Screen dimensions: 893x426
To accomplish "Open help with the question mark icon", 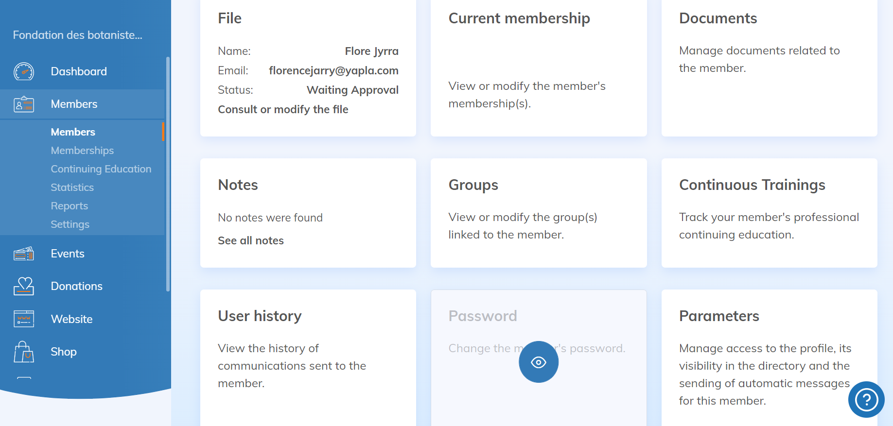I will point(866,400).
